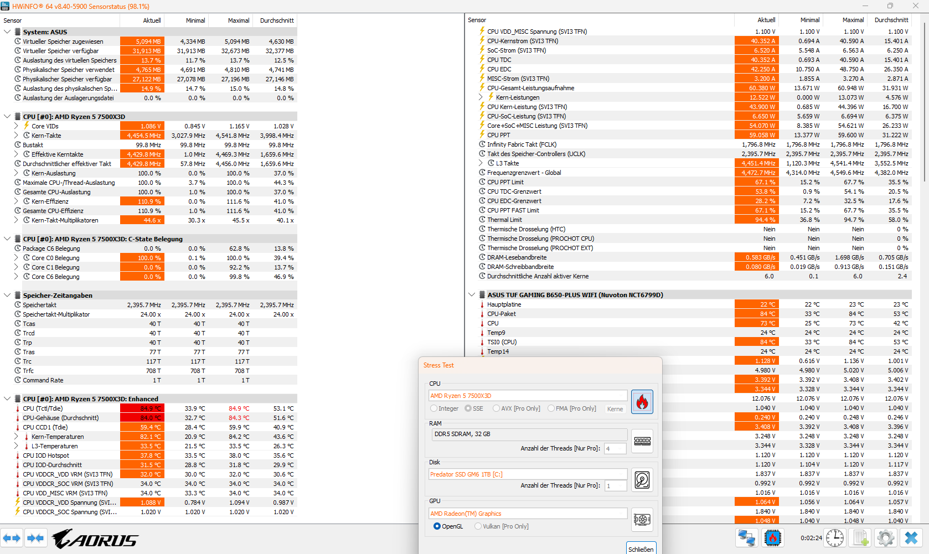Click the thermometer icon of Hauptplatine row
This screenshot has width=929, height=554.
point(482,304)
